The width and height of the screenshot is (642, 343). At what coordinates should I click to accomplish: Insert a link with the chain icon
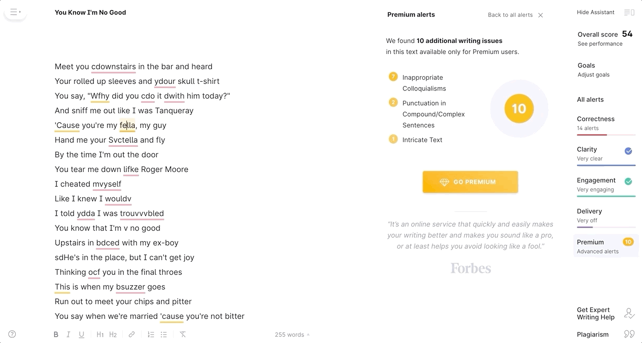[x=132, y=335]
